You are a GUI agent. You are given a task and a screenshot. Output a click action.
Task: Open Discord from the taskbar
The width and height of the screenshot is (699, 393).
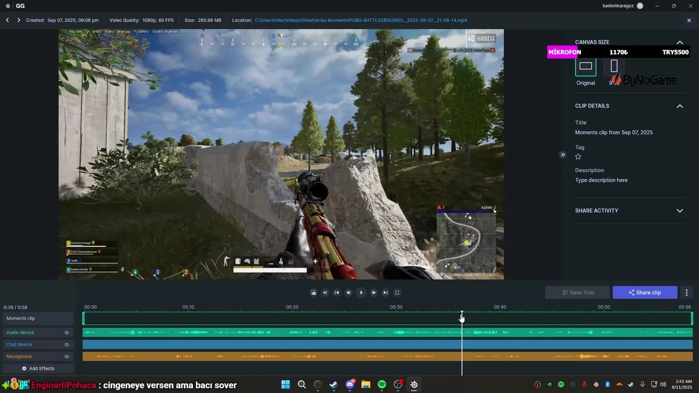click(349, 385)
